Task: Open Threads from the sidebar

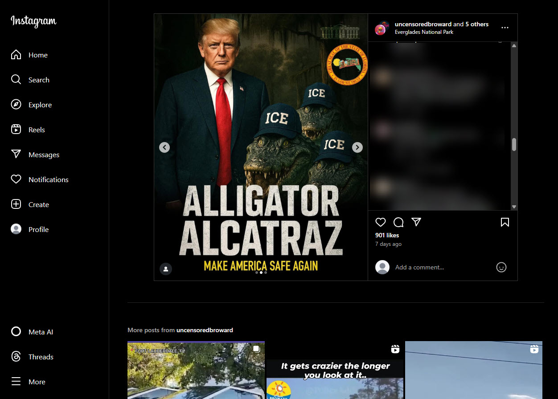Action: pos(41,356)
